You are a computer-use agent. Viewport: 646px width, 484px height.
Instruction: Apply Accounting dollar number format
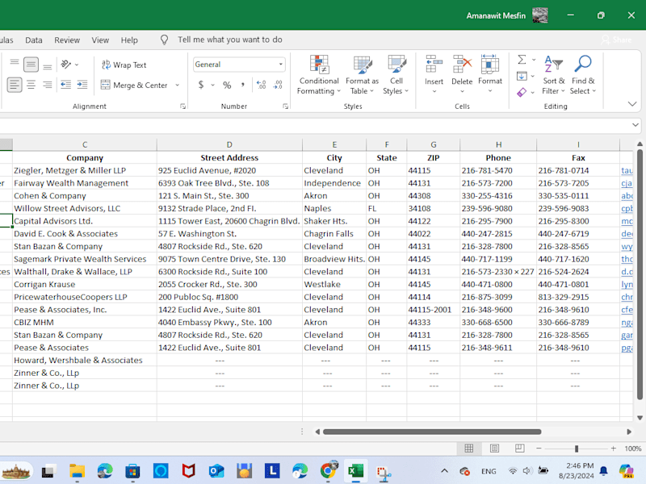201,85
